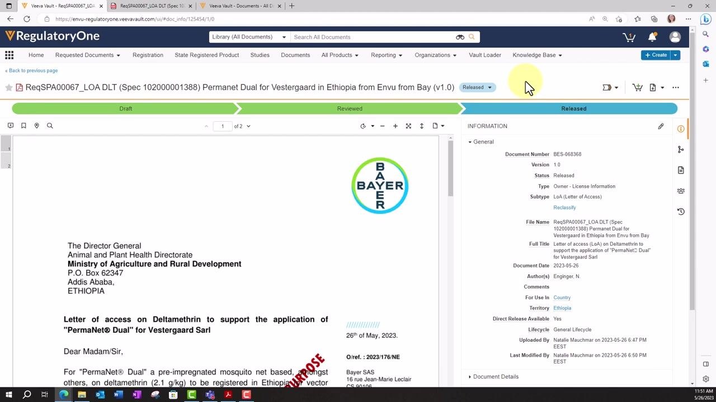Image resolution: width=716 pixels, height=402 pixels.
Task: Open Word from the Windows taskbar
Action: pos(118,395)
